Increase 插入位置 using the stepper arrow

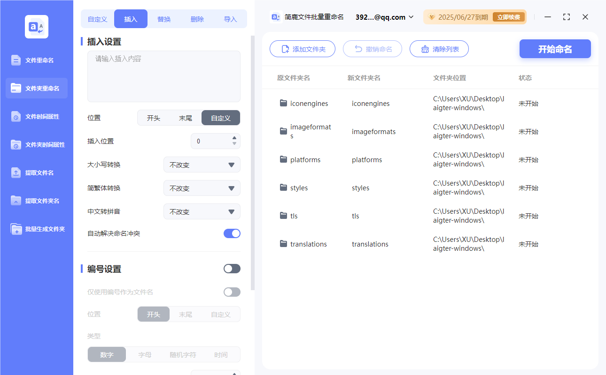coord(234,138)
